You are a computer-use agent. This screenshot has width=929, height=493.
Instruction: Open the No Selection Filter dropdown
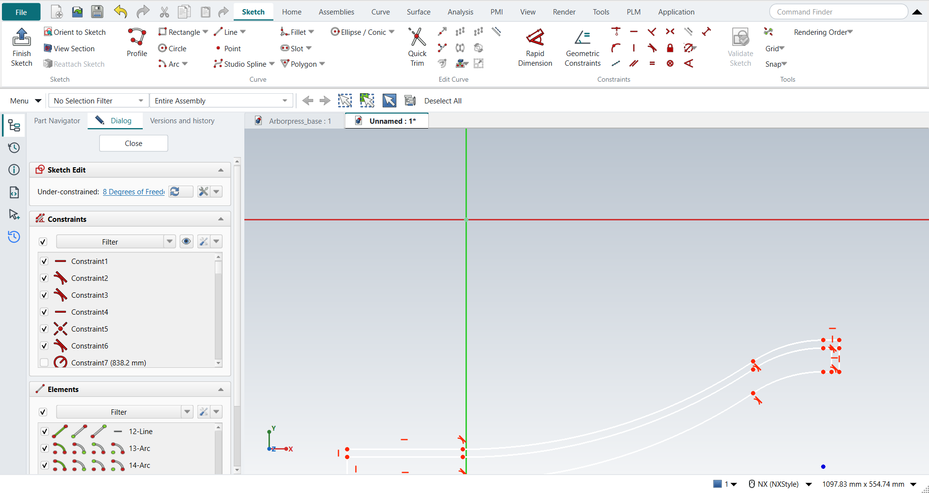[99, 101]
